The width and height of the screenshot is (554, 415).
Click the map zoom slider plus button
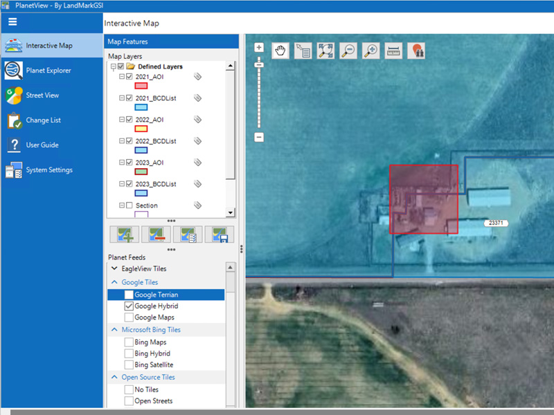[x=259, y=48]
